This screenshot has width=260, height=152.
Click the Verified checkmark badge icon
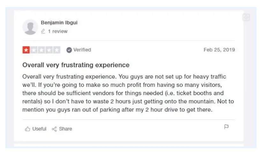pyautogui.click(x=69, y=50)
